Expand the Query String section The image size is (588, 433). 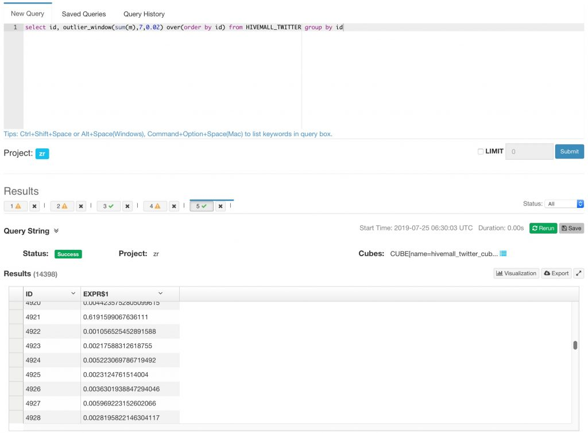56,230
